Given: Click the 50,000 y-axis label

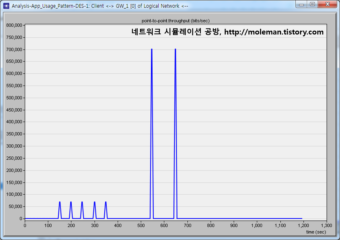Looking at the screenshot, I should 15,207.
